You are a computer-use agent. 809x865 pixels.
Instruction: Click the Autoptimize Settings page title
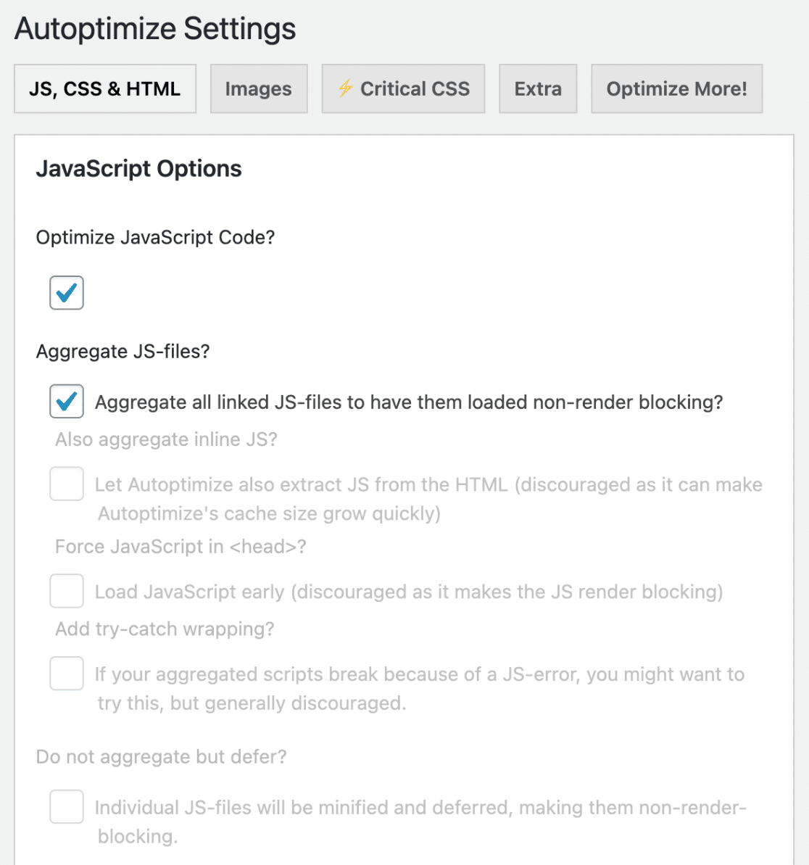click(155, 29)
